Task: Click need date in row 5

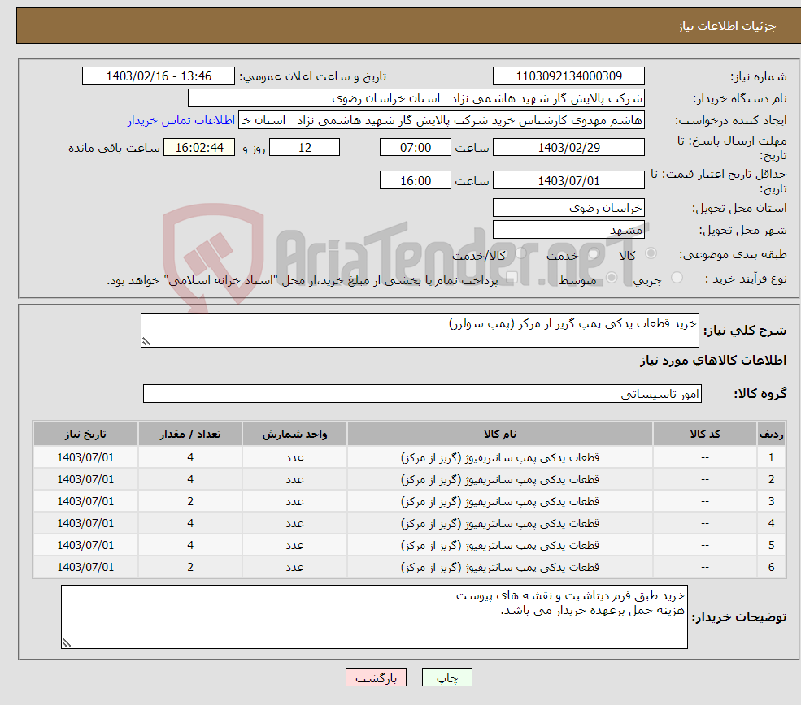Action: click(x=85, y=545)
